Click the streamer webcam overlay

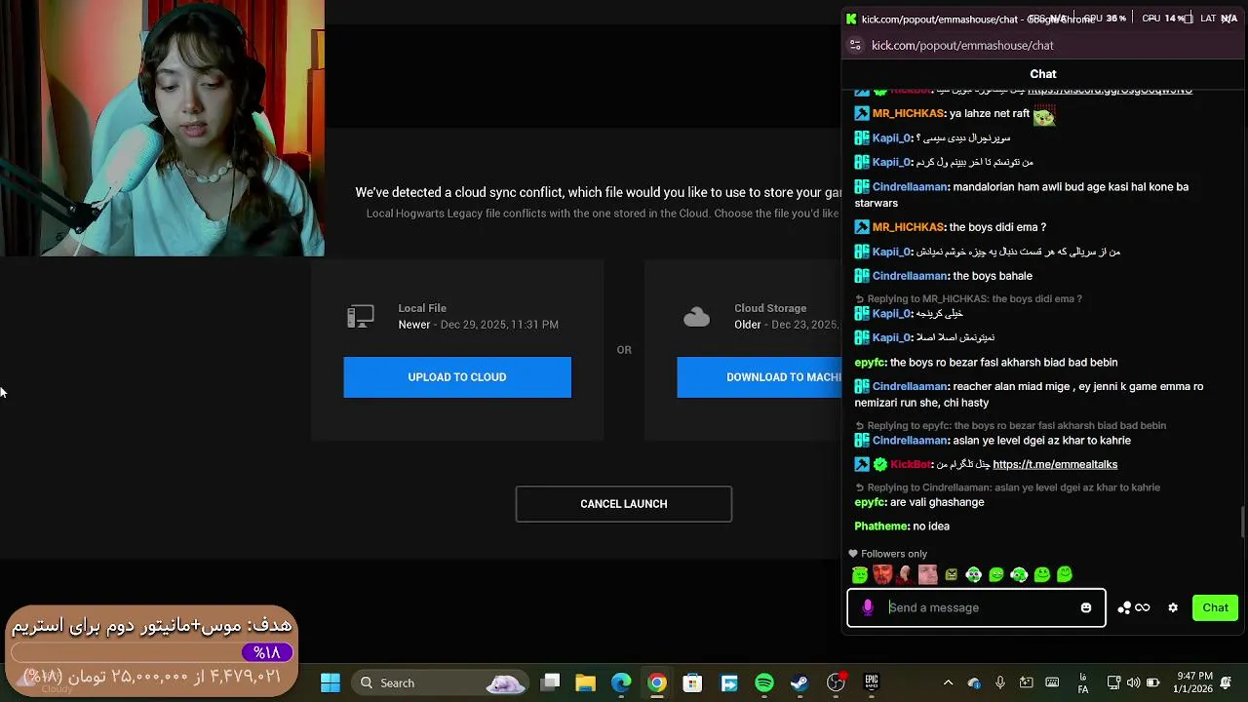click(162, 128)
